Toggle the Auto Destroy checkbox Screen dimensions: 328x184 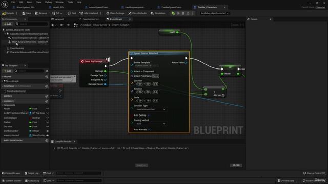(x=149, y=116)
